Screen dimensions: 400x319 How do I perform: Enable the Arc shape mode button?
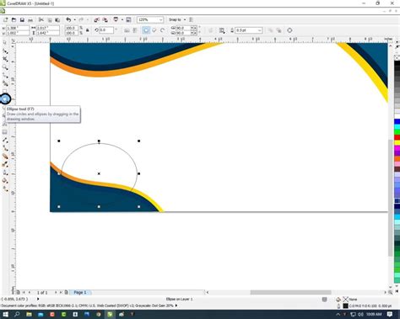click(x=162, y=30)
